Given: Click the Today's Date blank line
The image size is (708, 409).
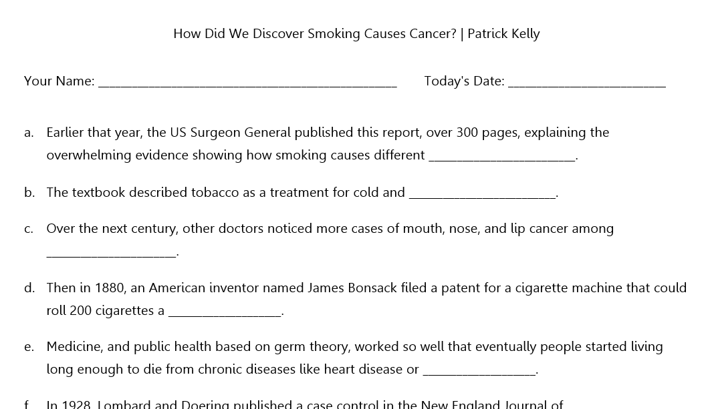Looking at the screenshot, I should (x=587, y=82).
